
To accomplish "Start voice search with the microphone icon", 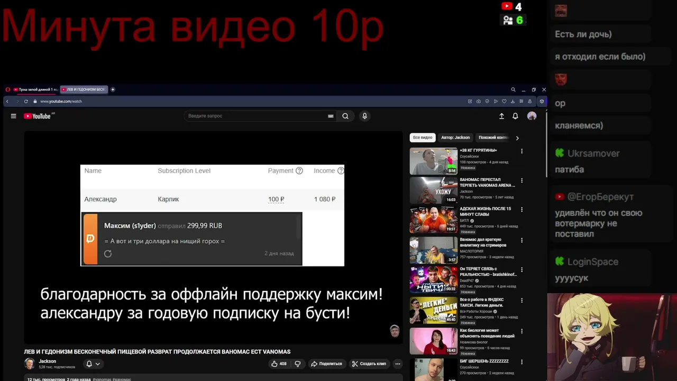I will click(x=364, y=116).
